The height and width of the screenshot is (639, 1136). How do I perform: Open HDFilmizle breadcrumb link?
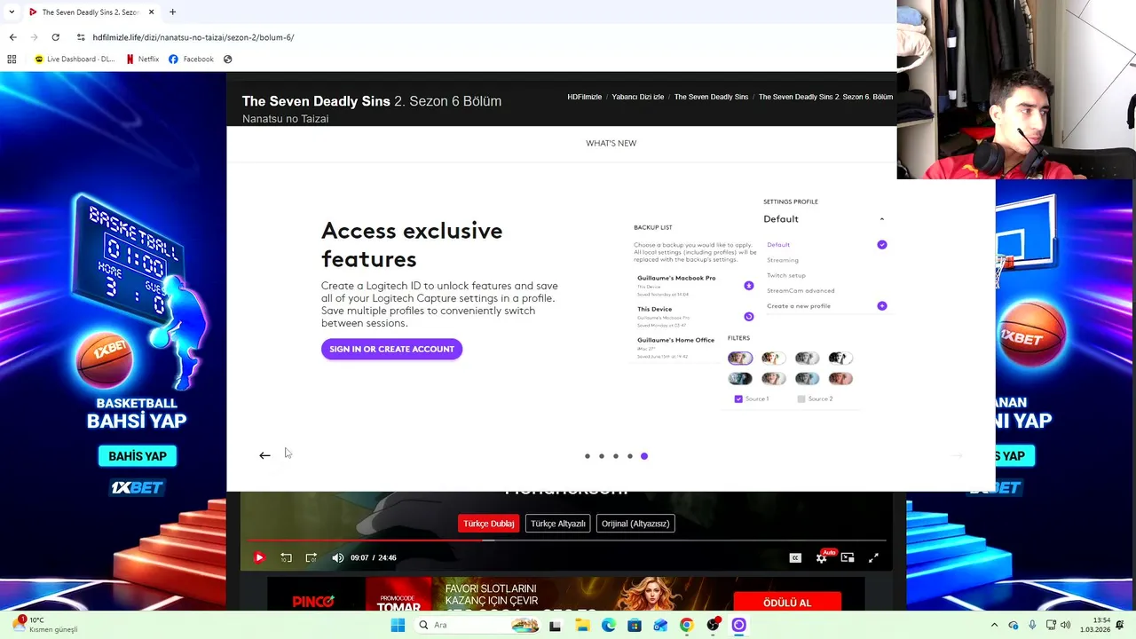click(585, 97)
